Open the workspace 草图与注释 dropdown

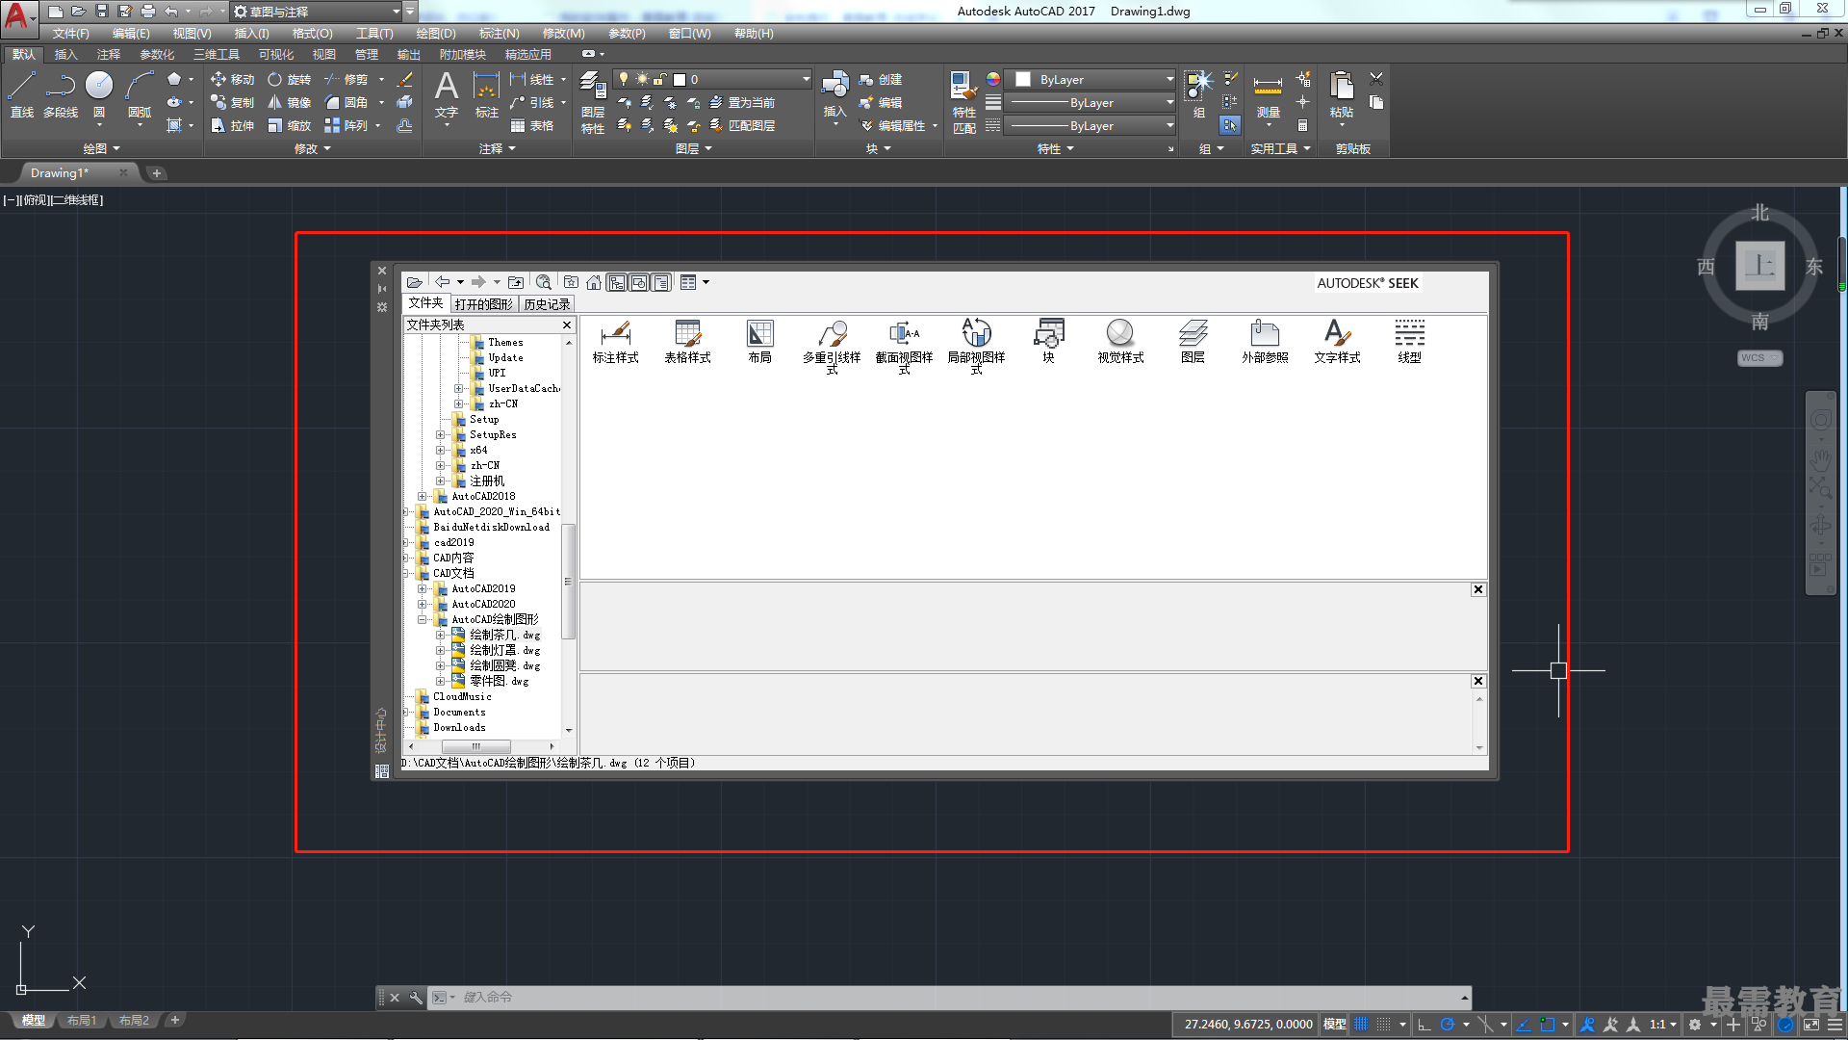click(x=317, y=12)
